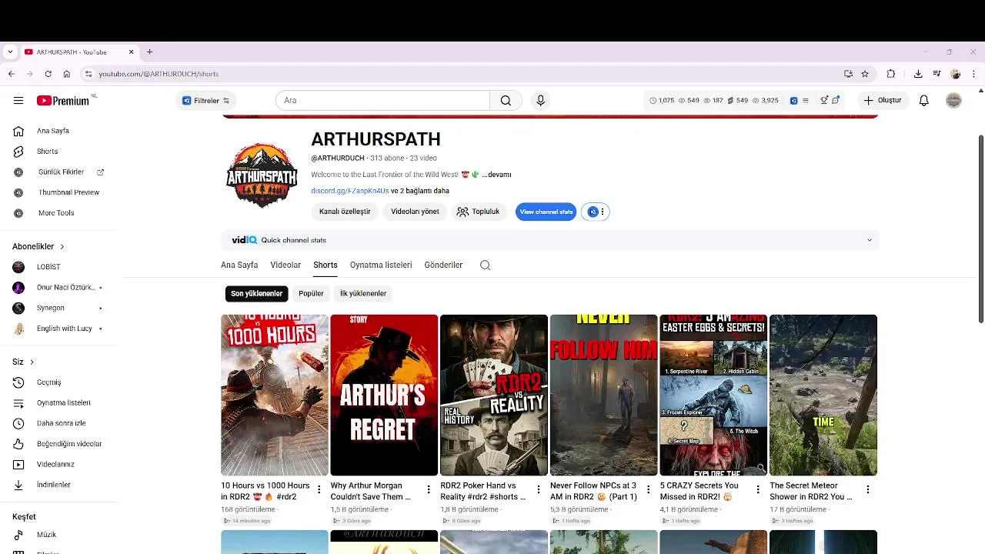Select İlk yüklenenler sort chip
The height and width of the screenshot is (554, 985).
[x=363, y=293]
